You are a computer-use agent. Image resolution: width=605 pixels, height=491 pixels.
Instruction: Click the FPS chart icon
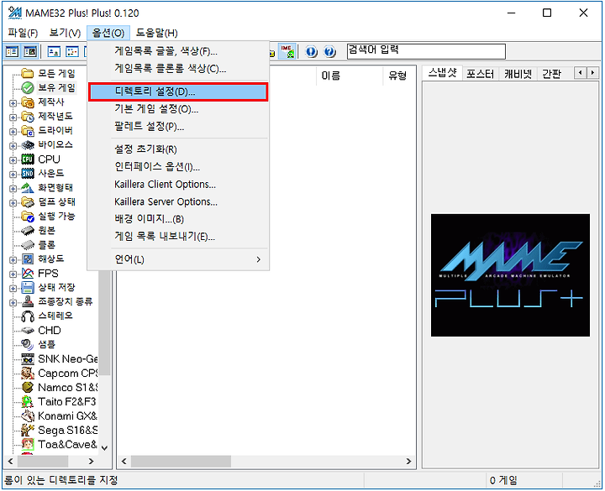tap(28, 274)
